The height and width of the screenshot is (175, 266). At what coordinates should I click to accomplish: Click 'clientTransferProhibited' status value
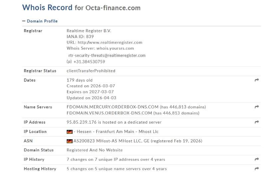[x=91, y=71]
